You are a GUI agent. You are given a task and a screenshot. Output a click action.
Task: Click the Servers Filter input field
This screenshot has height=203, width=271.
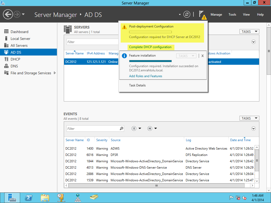(x=92, y=42)
